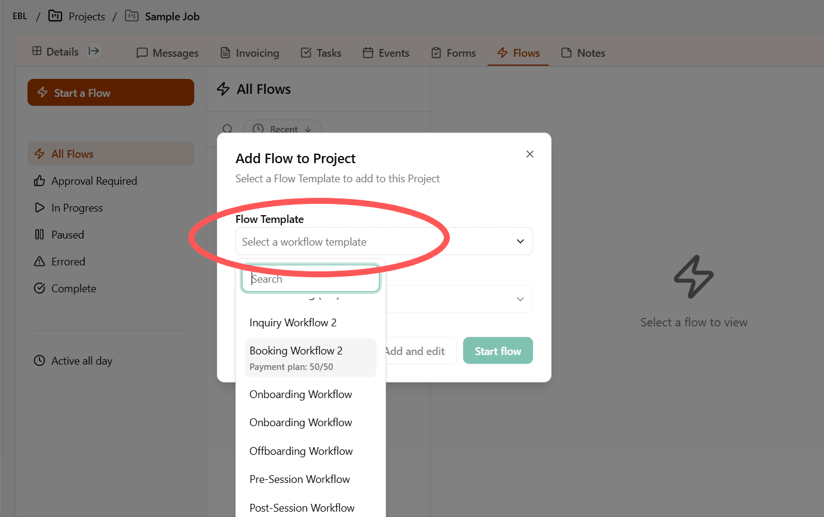Click the lightning icon in All Flows header
824x517 pixels.
[223, 89]
